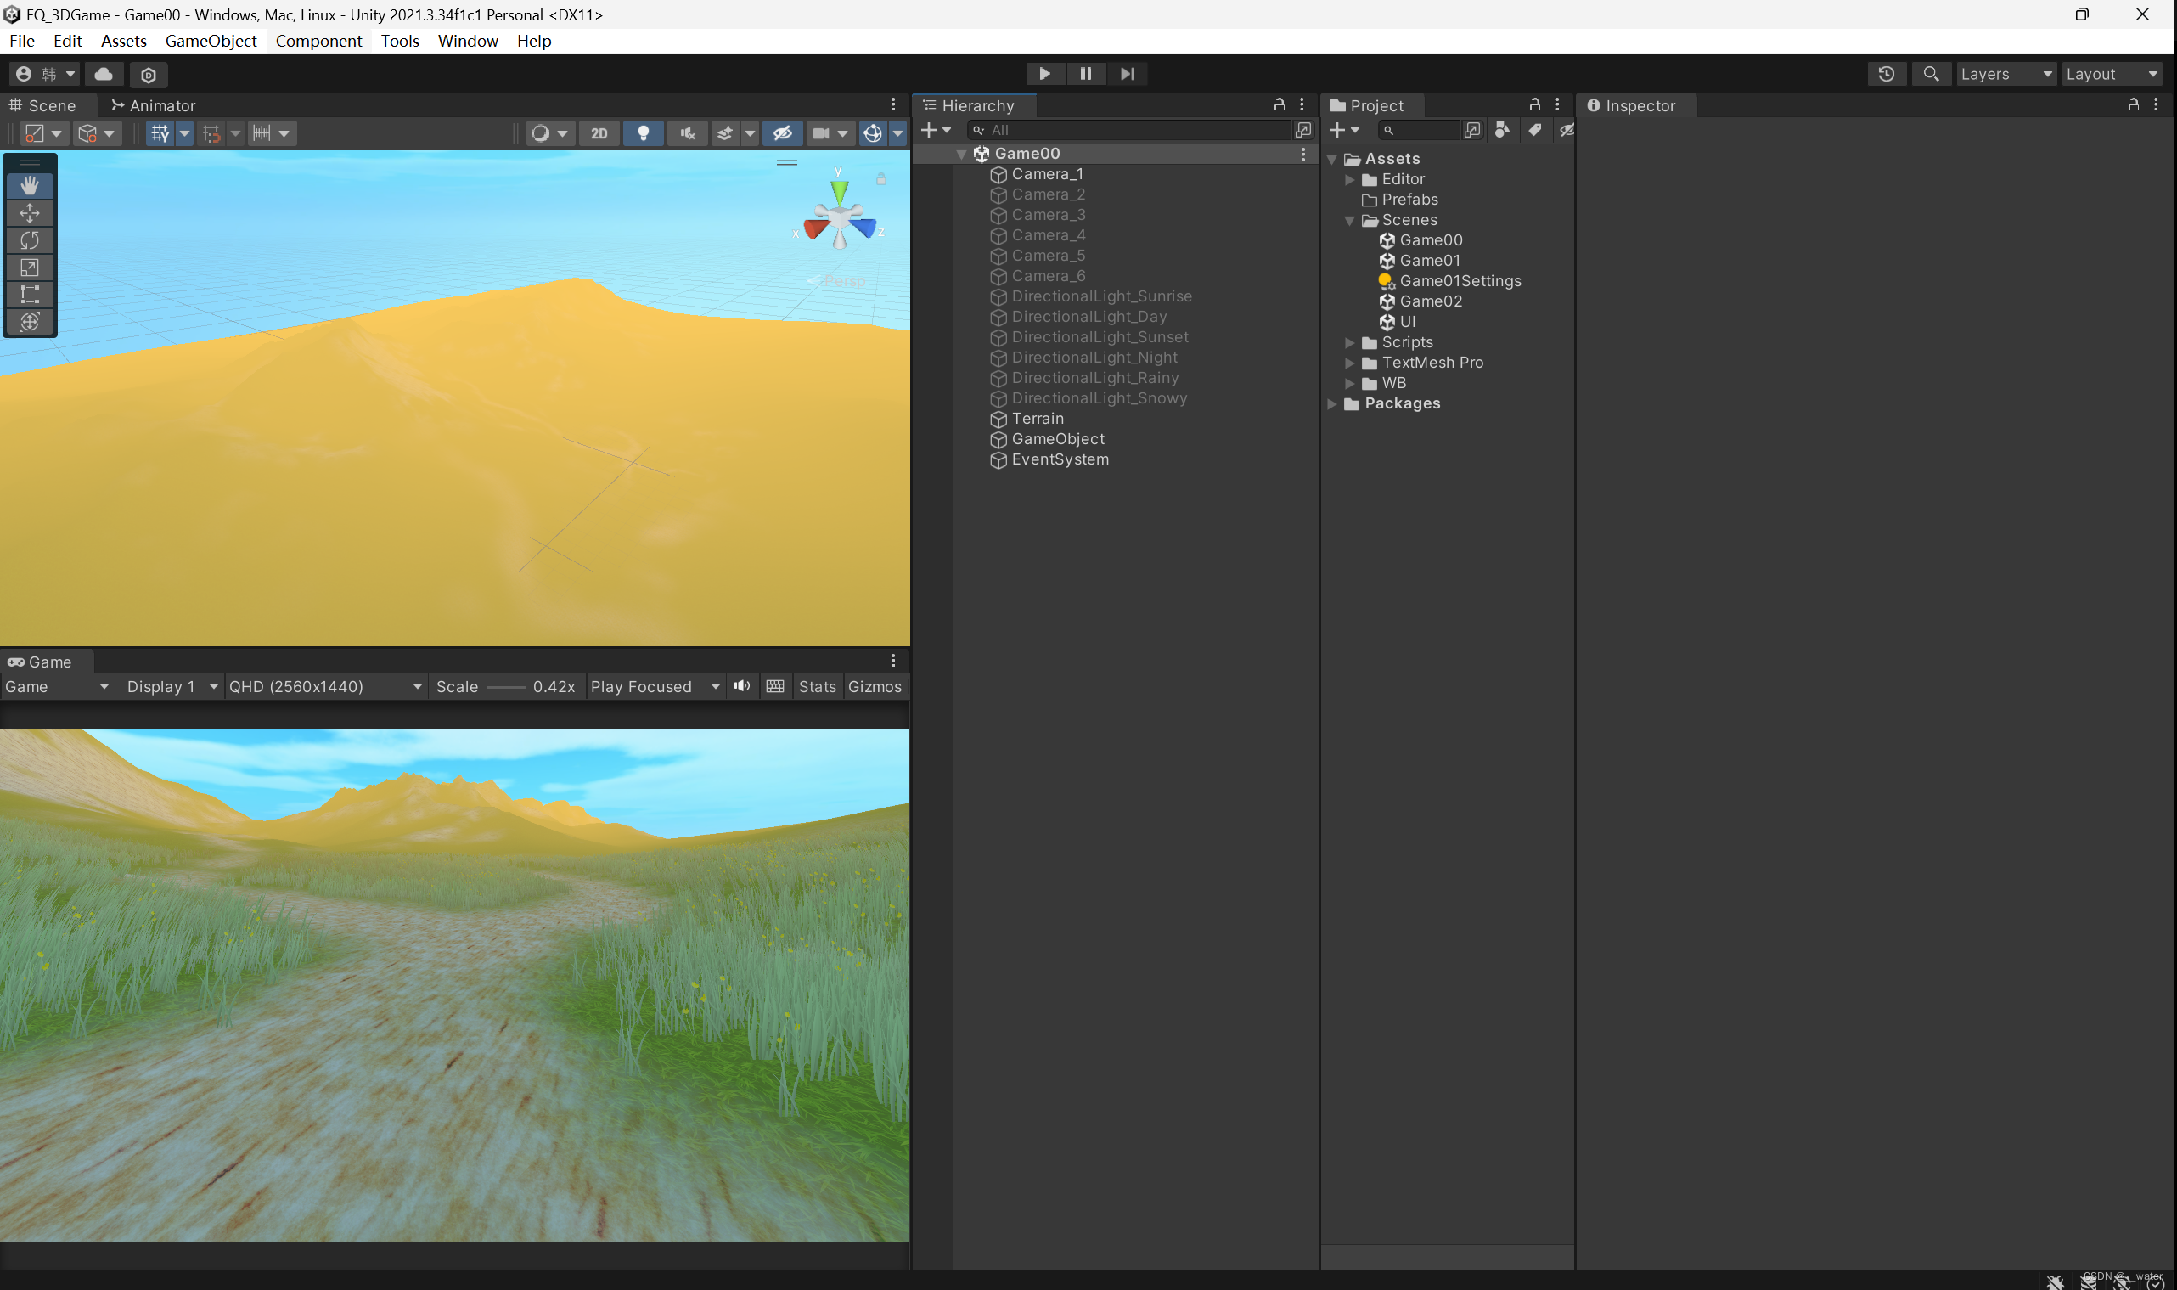Select the Hand view tool

click(30, 185)
